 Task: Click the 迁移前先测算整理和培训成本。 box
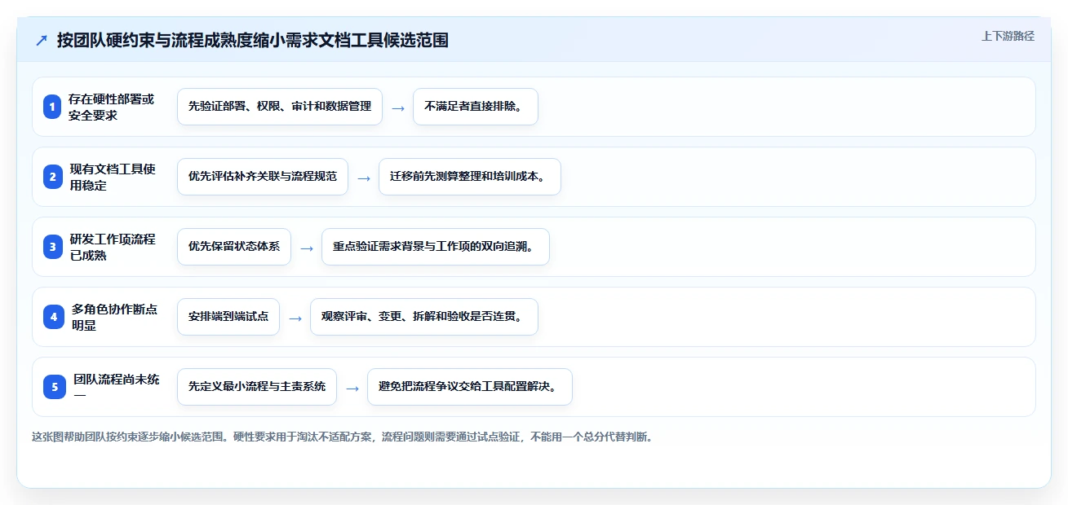(x=470, y=177)
